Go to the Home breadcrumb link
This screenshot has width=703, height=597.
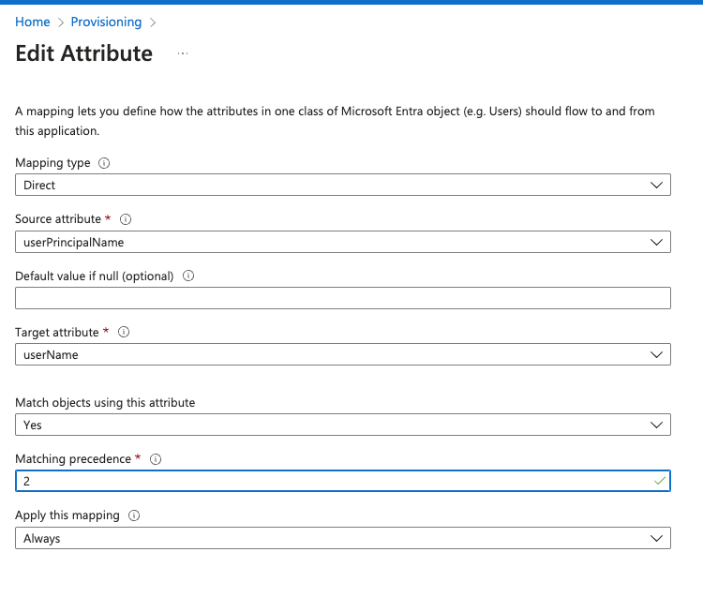point(32,22)
